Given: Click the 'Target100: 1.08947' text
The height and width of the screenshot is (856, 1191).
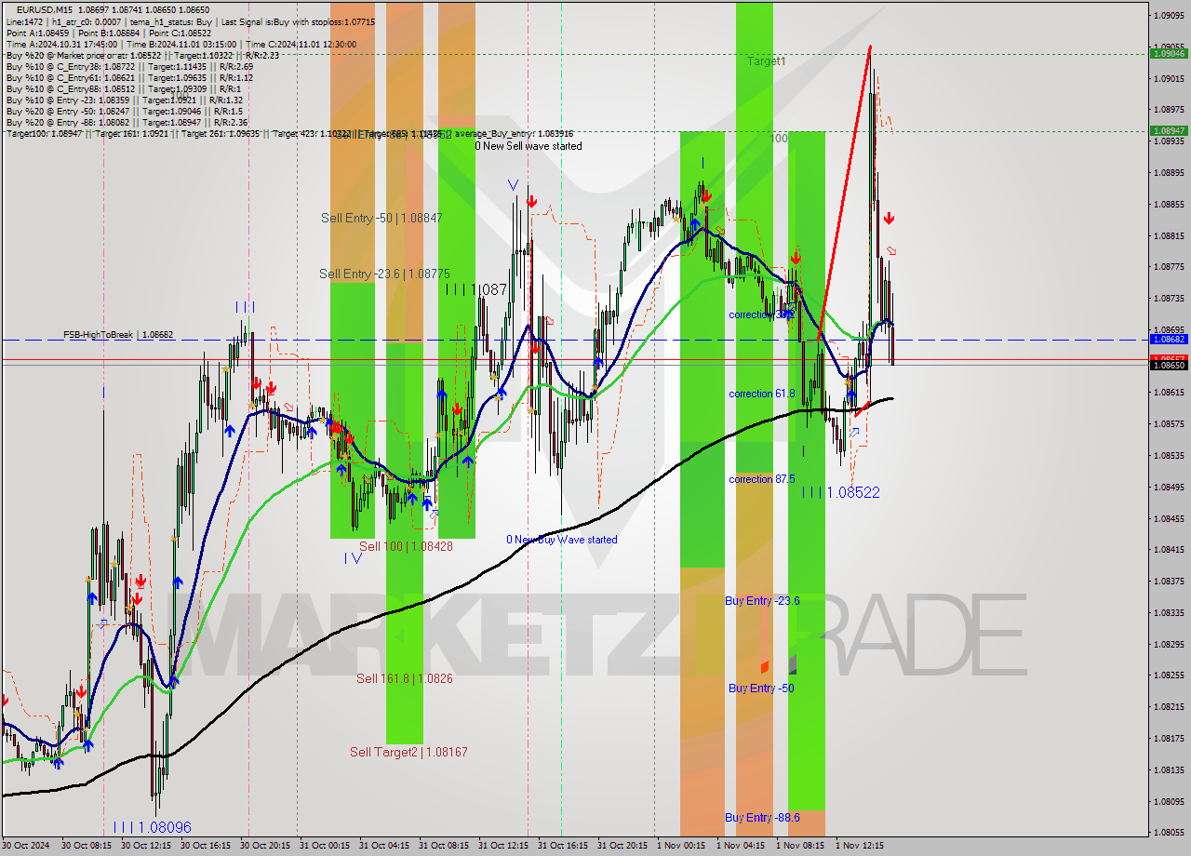Looking at the screenshot, I should click(x=45, y=134).
